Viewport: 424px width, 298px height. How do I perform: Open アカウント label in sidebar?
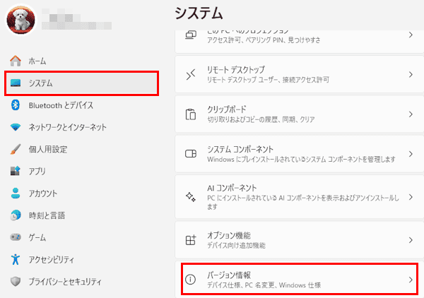click(x=43, y=193)
